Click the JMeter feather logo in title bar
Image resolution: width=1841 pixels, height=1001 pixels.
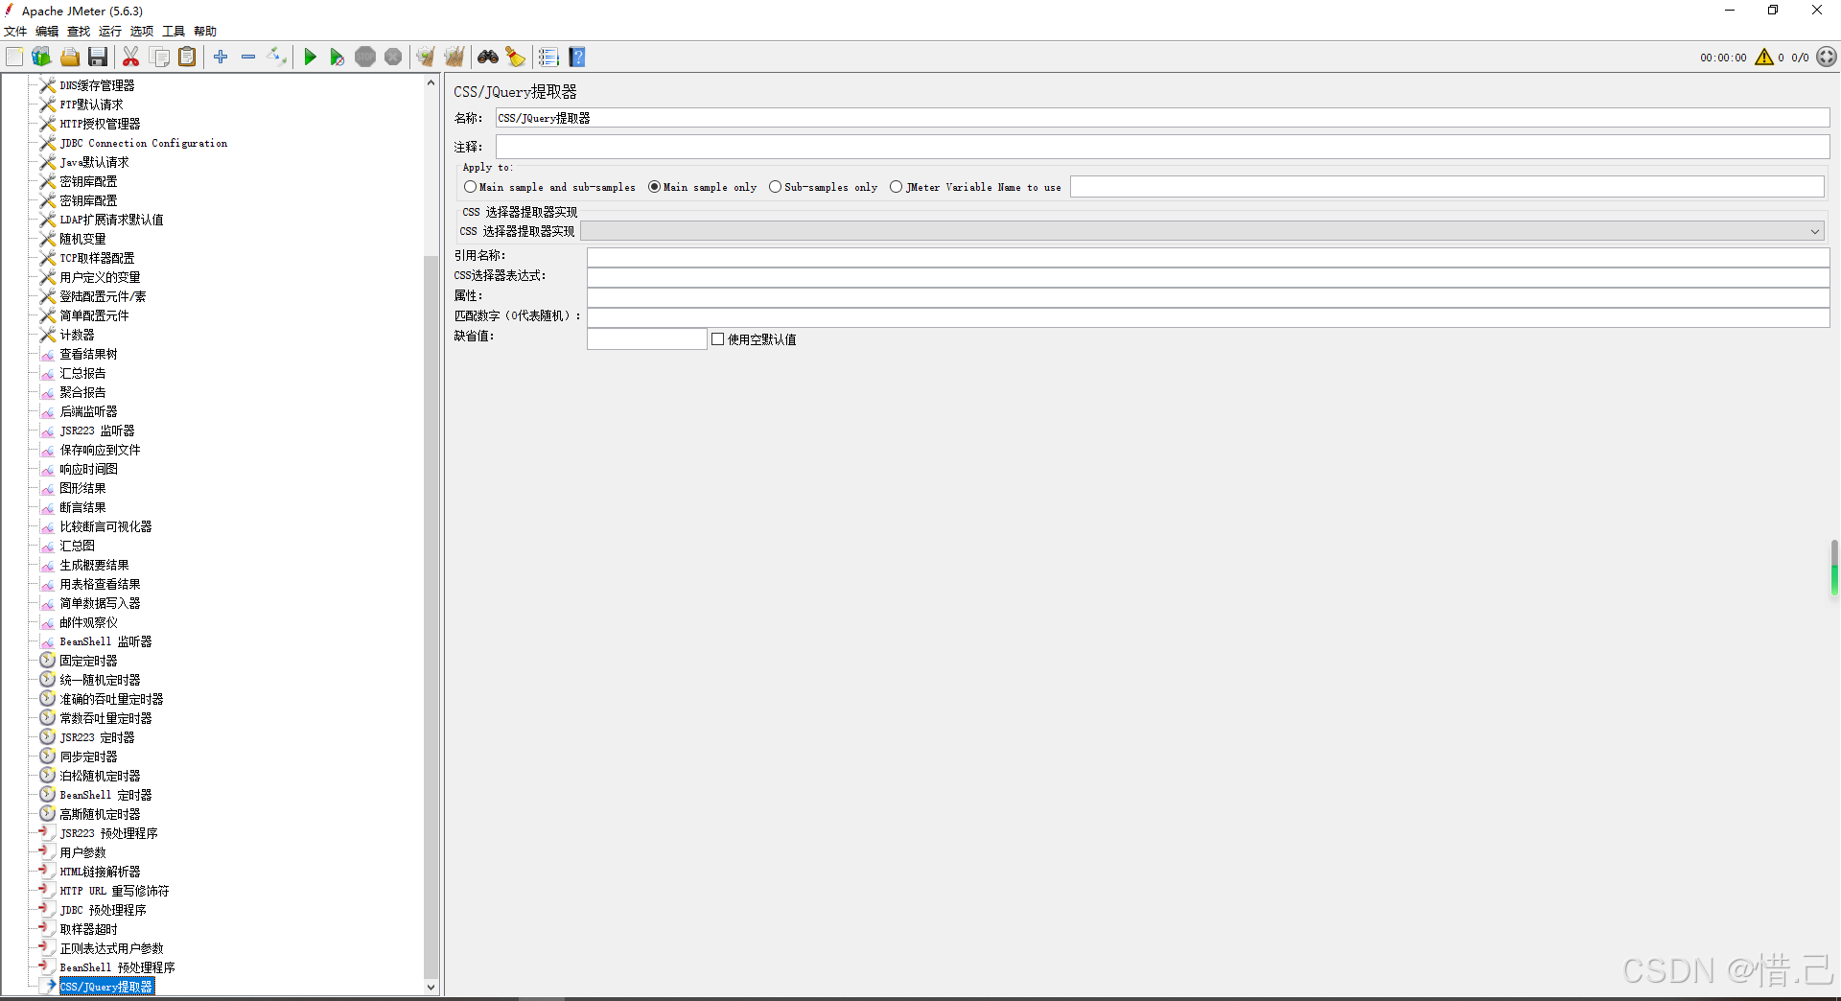(10, 11)
